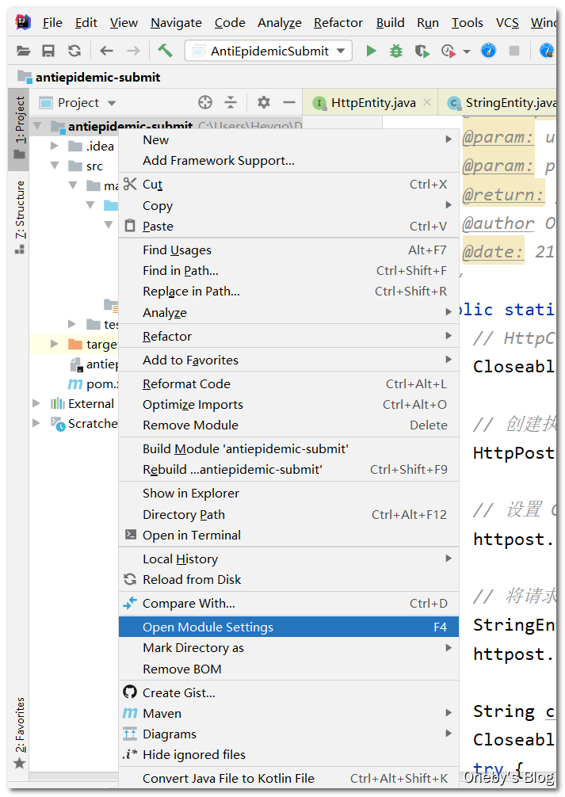Image resolution: width=565 pixels, height=797 pixels.
Task: Open the Refactor menu in the menu bar
Action: (338, 22)
